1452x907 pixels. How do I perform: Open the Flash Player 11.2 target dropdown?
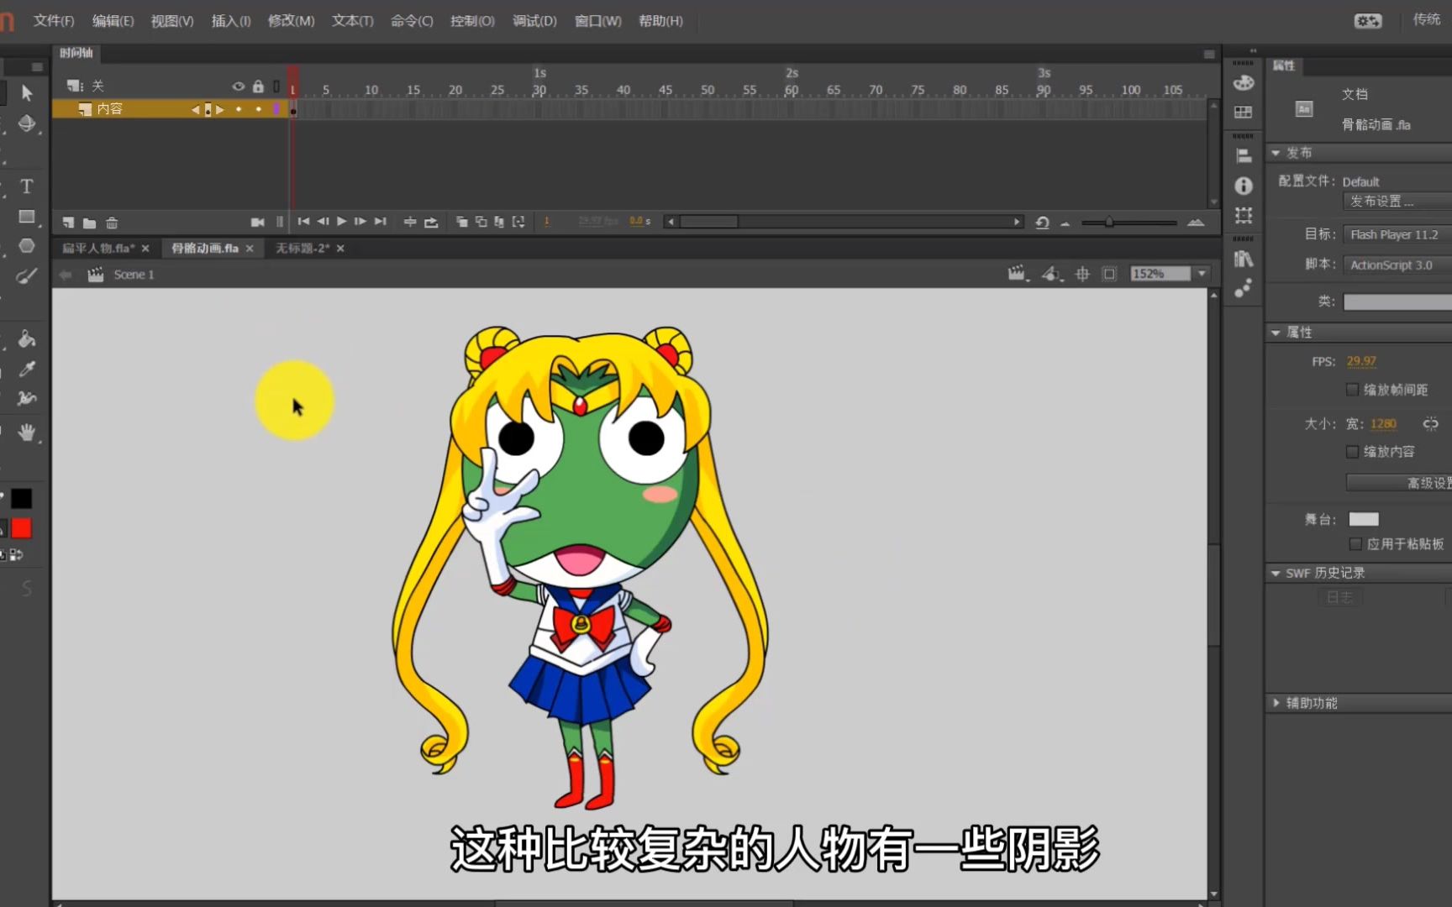(1395, 234)
